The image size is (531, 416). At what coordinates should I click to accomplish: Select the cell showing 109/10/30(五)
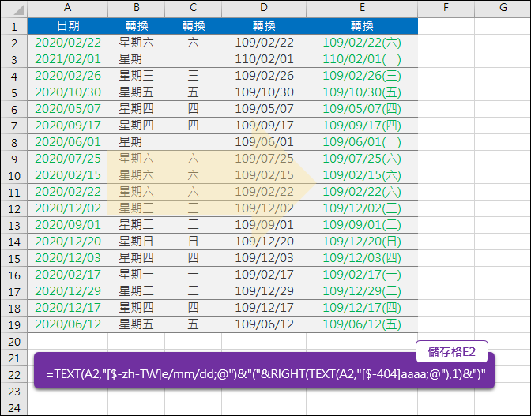(362, 92)
